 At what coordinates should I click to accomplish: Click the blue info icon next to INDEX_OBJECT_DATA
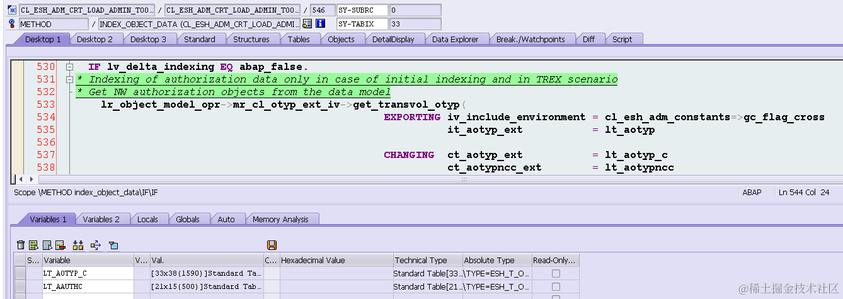click(320, 23)
